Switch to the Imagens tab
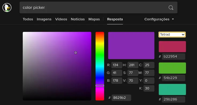Viewport: 197px width, 105px height. pyautogui.click(x=44, y=19)
